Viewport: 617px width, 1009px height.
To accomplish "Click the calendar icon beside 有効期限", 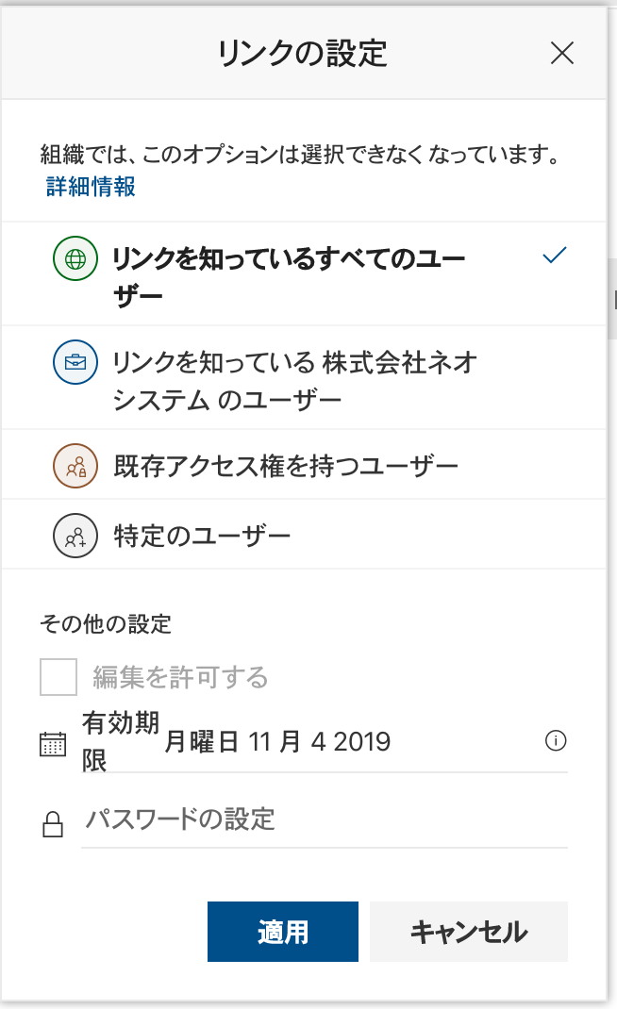I will [53, 743].
